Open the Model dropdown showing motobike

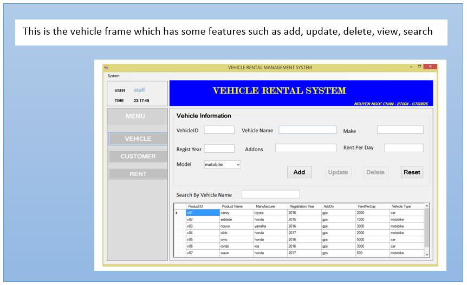[x=223, y=165]
